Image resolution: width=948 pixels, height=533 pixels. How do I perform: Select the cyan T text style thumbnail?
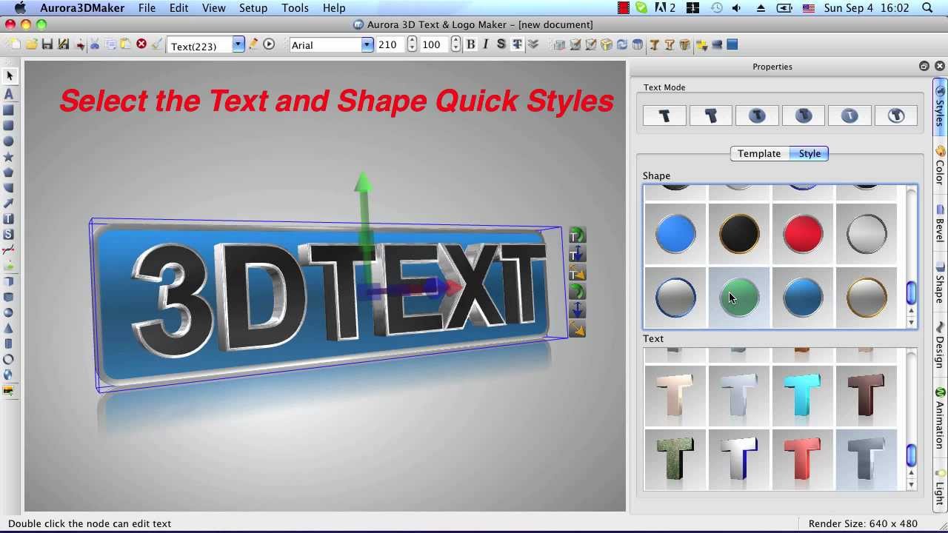[803, 395]
